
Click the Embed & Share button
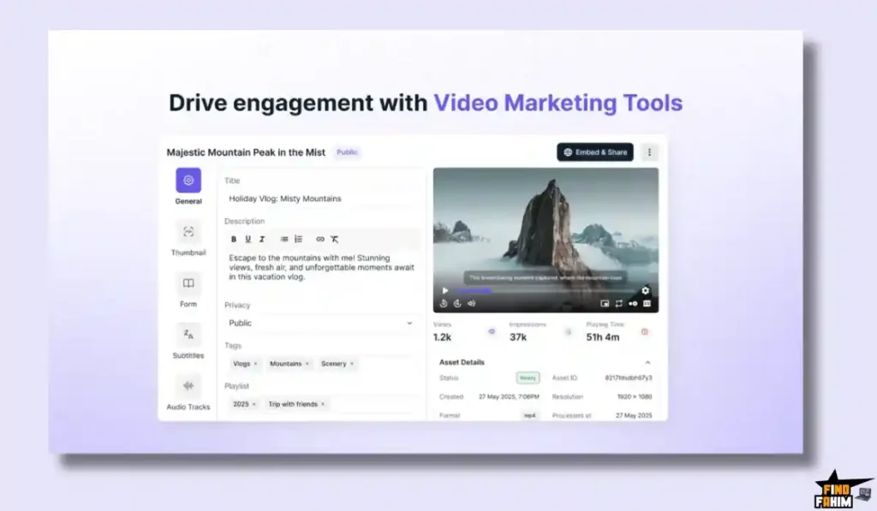click(x=597, y=152)
